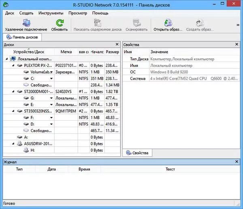Select the Свойства tab below properties panel
Viewport: 243px width, 209px height.
tap(137, 153)
